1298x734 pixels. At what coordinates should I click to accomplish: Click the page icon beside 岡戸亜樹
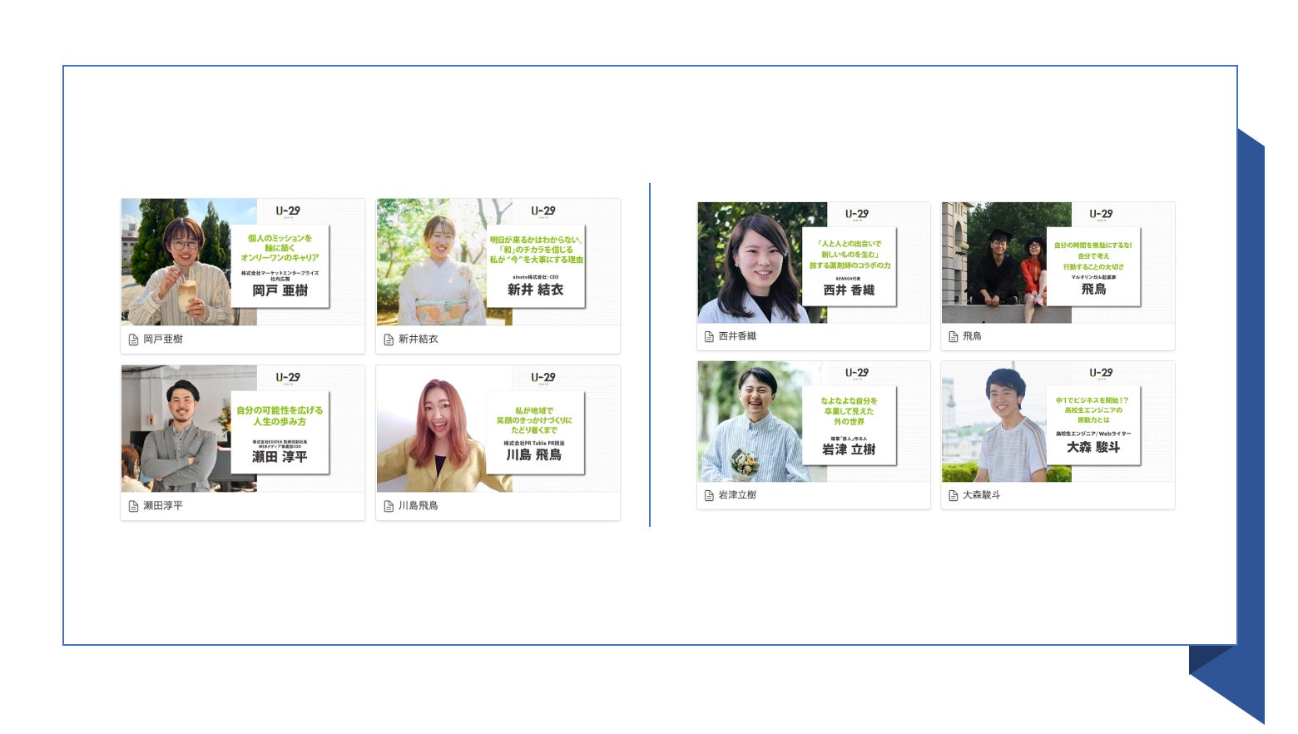pyautogui.click(x=133, y=340)
